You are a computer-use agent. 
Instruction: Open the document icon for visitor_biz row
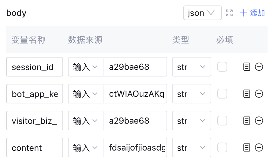246,121
